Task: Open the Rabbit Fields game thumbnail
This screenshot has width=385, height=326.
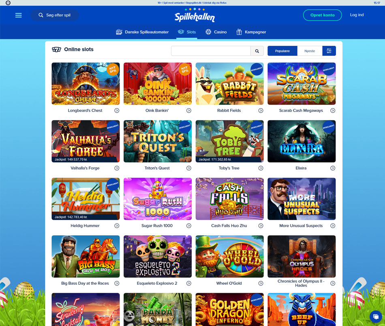Action: (x=229, y=84)
